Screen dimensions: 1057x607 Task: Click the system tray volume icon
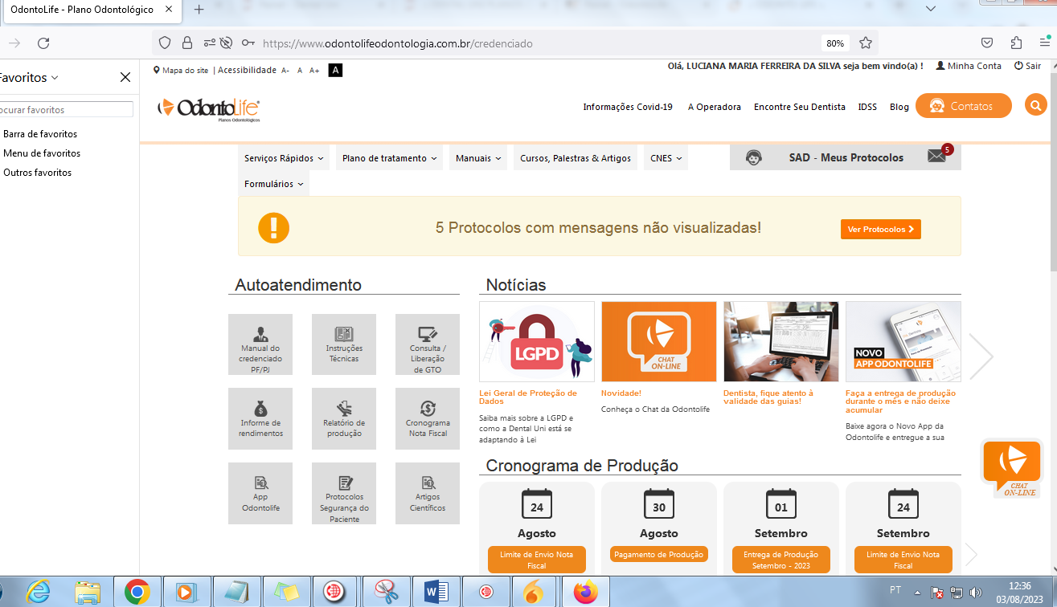[976, 593]
